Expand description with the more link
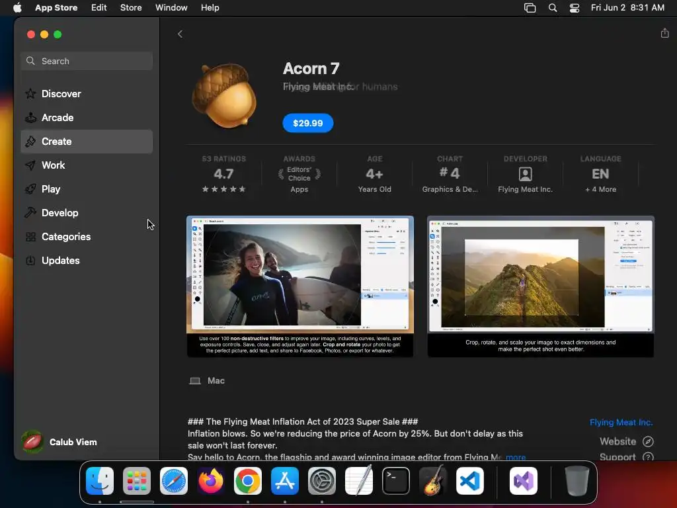Screen dimensions: 677x508 [516, 457]
